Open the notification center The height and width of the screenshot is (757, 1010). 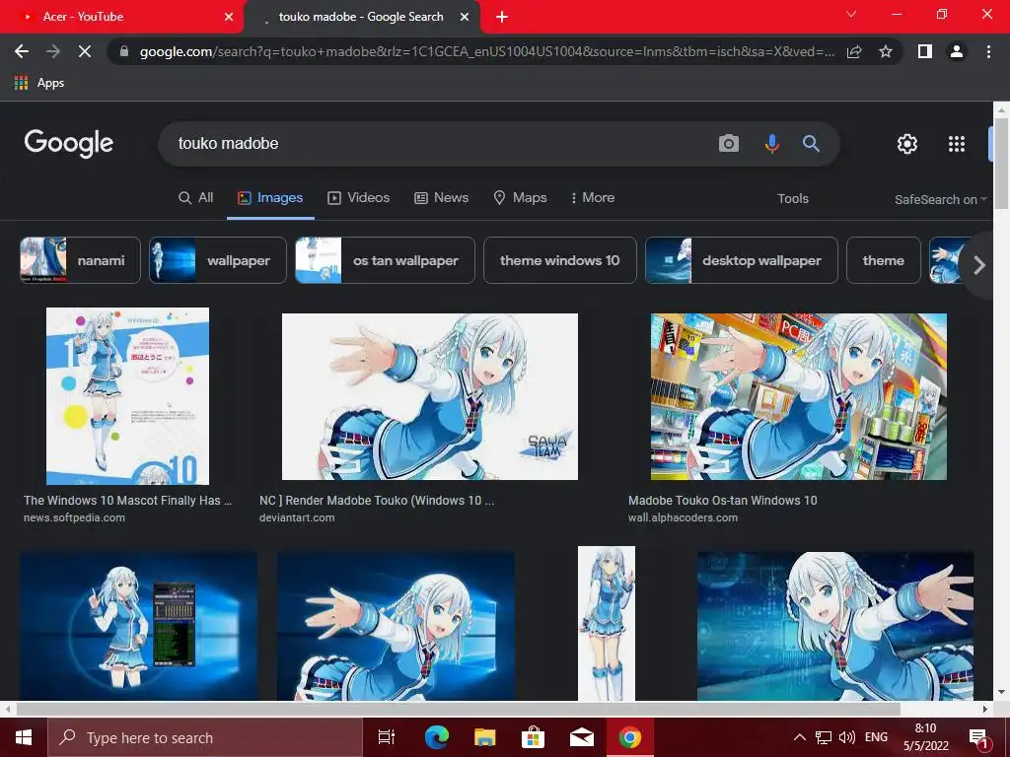coord(978,737)
